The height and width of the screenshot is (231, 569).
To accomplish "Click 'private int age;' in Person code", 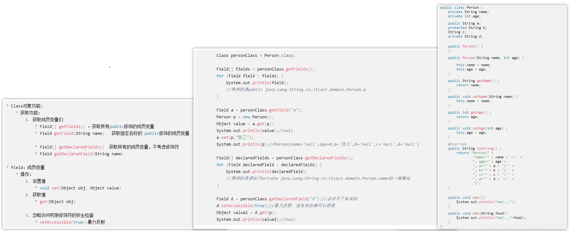I will coord(464,16).
